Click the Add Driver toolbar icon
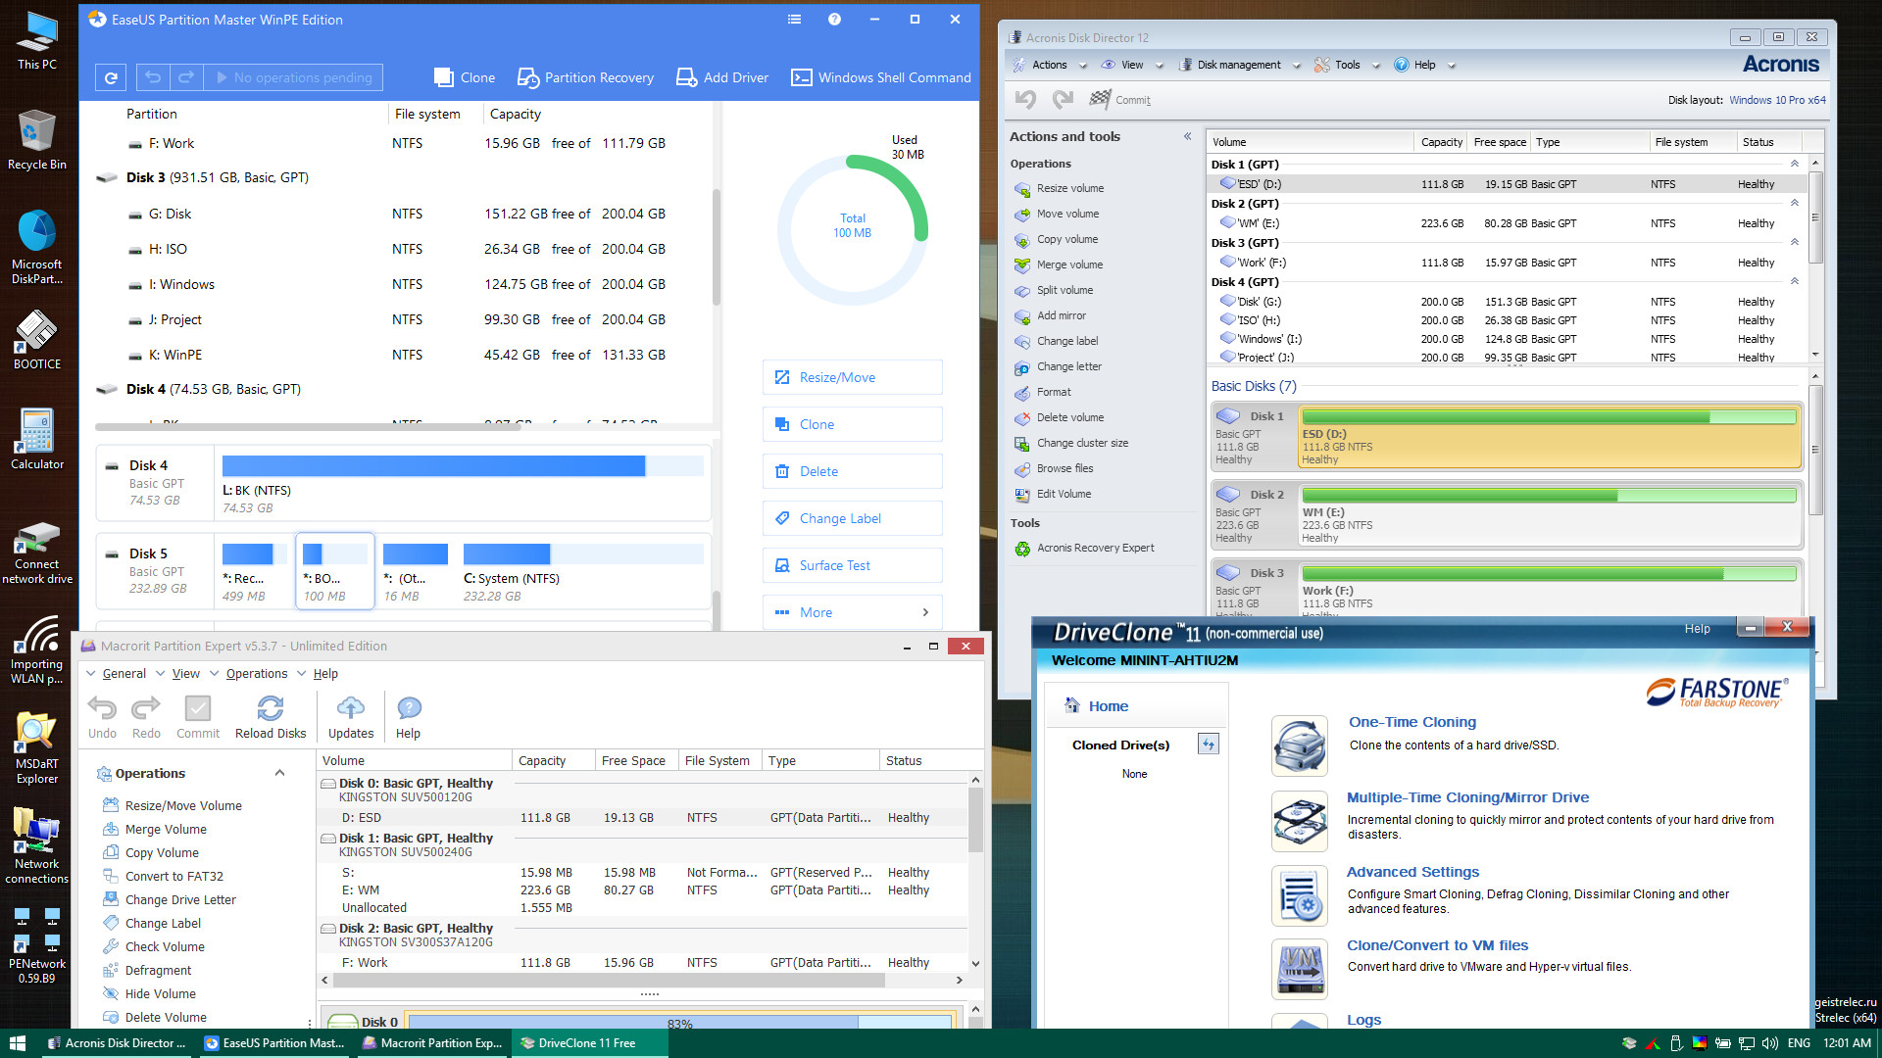 686,77
